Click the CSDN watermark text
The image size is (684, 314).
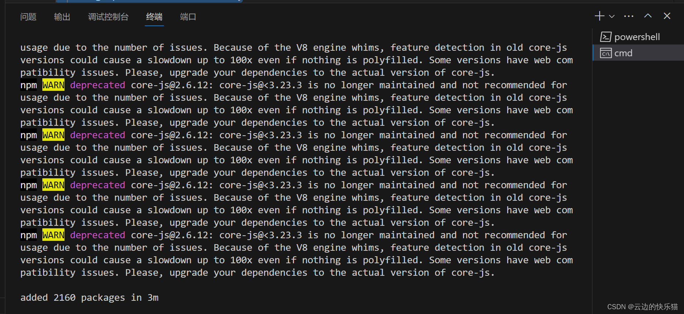(642, 307)
